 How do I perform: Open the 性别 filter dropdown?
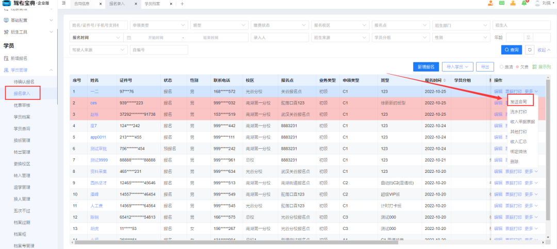[x=461, y=38]
